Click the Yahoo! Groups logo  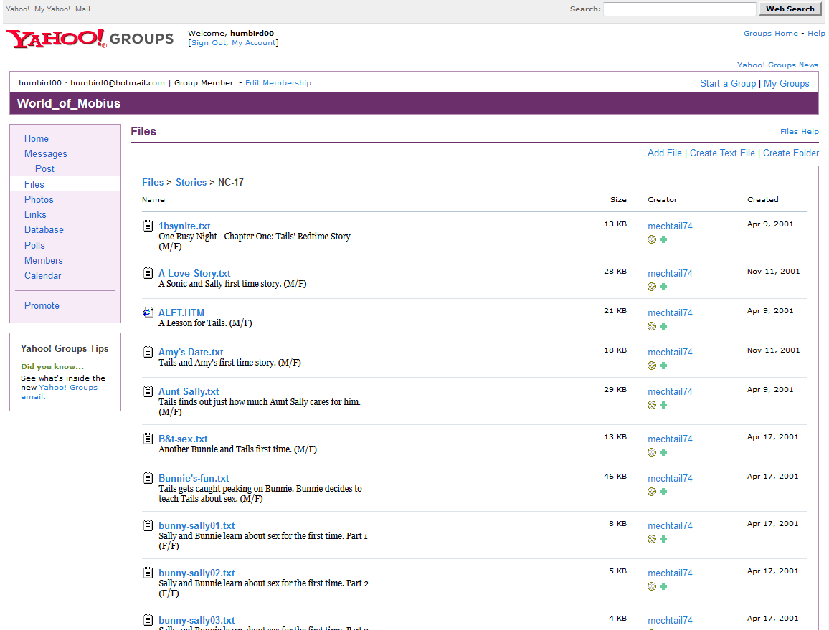90,39
